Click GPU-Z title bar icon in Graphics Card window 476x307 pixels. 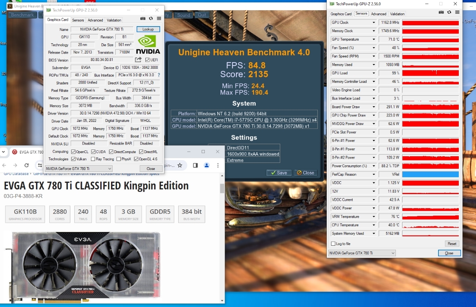48,10
